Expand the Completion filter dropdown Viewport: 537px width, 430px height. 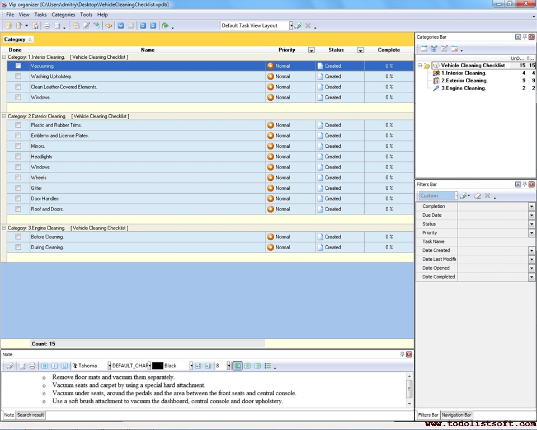click(x=531, y=207)
